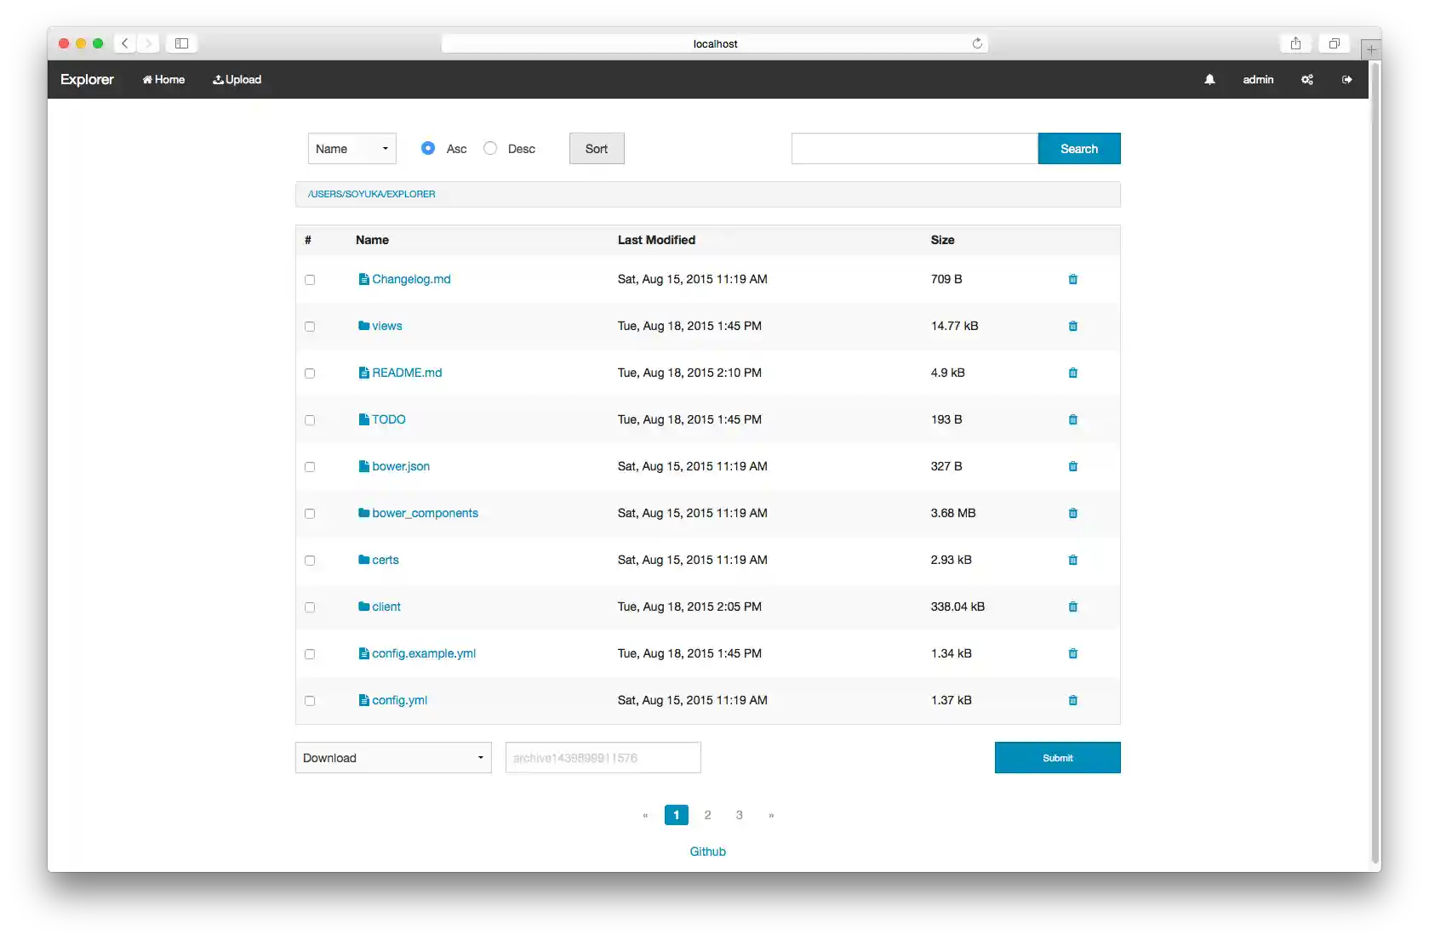Click the sign-out icon in the navbar
1429x940 pixels.
click(x=1347, y=79)
